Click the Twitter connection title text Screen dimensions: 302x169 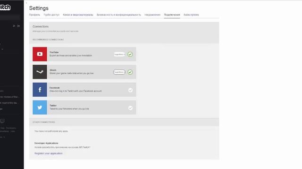(53, 106)
